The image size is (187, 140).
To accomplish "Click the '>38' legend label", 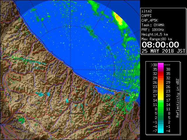I will coord(154,65).
